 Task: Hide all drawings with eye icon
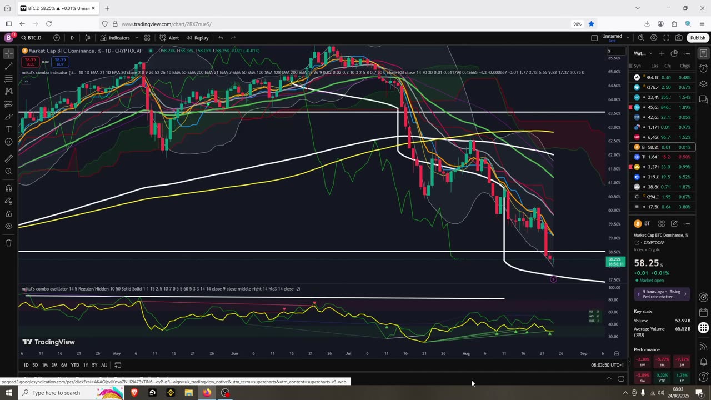click(9, 226)
